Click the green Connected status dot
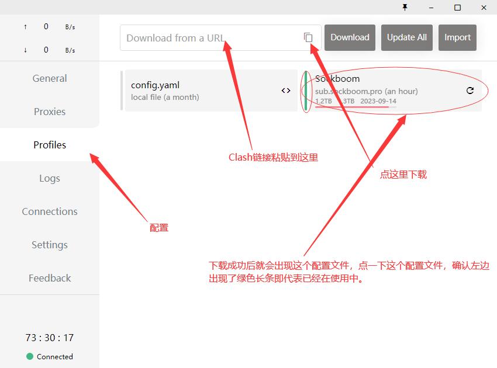This screenshot has height=368, width=497. (30, 356)
